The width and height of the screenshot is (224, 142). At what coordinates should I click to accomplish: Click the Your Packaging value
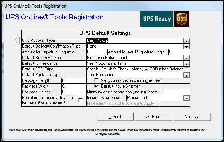[x=101, y=75]
